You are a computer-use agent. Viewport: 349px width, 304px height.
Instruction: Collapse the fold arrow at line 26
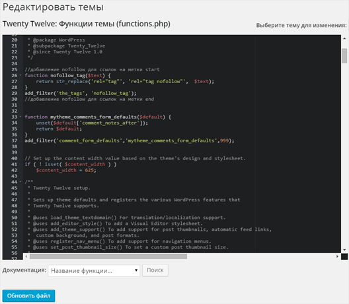pyautogui.click(x=20, y=75)
